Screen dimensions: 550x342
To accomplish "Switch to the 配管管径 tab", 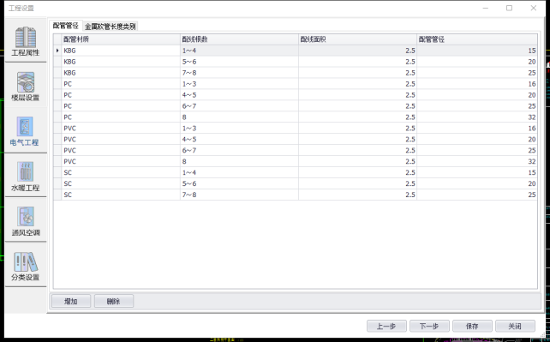I will pos(66,26).
